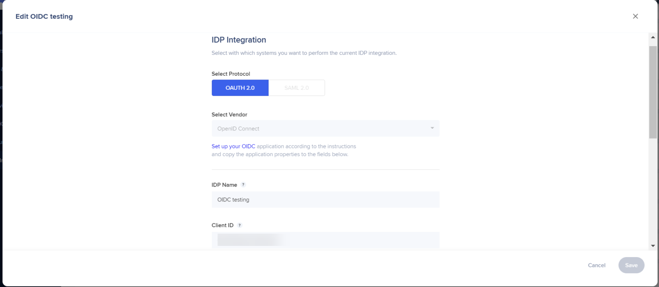Image resolution: width=659 pixels, height=287 pixels.
Task: Click the Save button
Action: tap(631, 265)
